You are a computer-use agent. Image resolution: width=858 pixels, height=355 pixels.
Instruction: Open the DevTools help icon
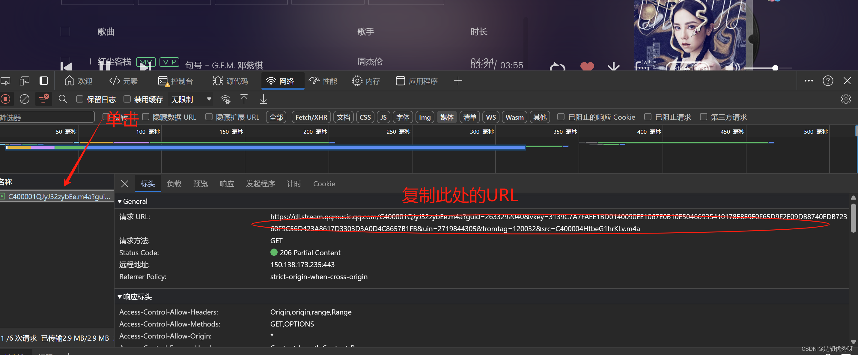point(828,81)
